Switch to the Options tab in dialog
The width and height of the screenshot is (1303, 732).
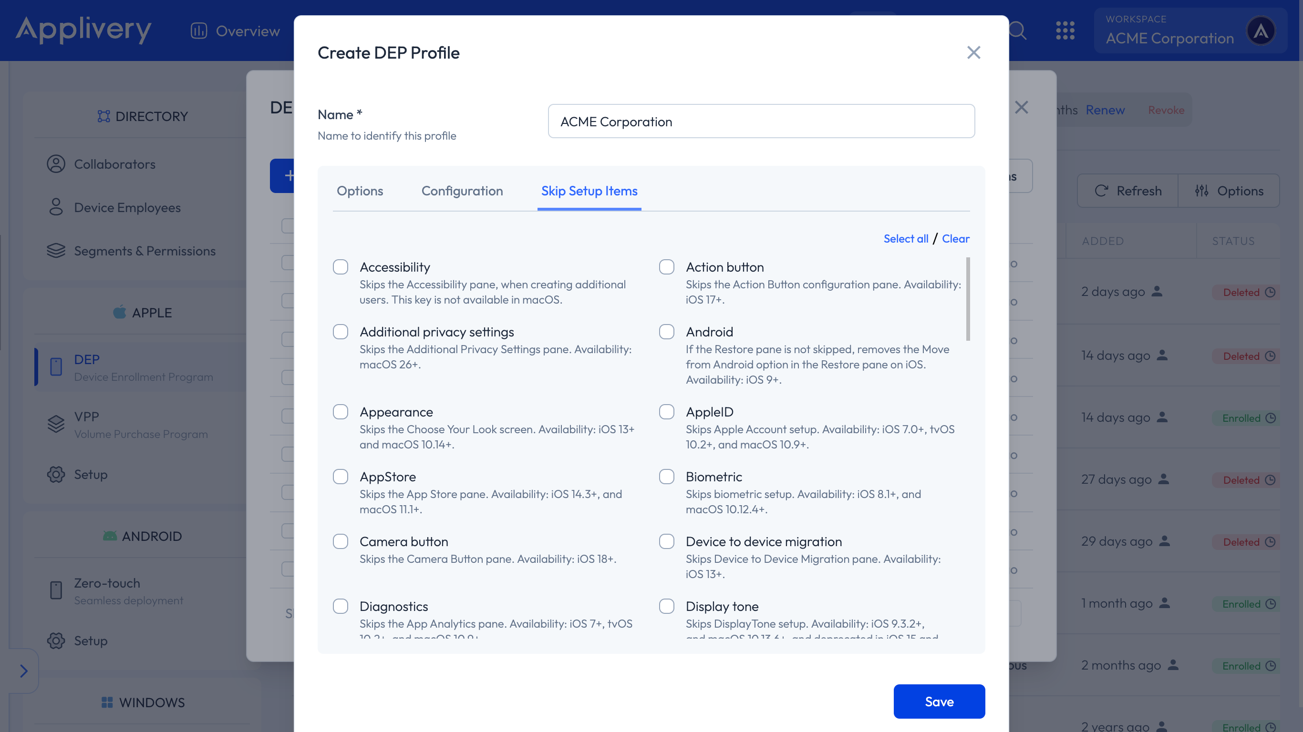pos(360,191)
